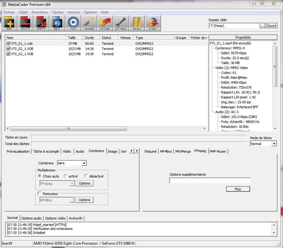Open the MP4Box remuxer dropdown
This screenshot has width=283, height=248.
72,200
